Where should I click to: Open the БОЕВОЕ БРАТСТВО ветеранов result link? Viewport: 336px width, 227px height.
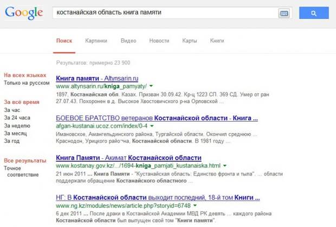click(157, 118)
